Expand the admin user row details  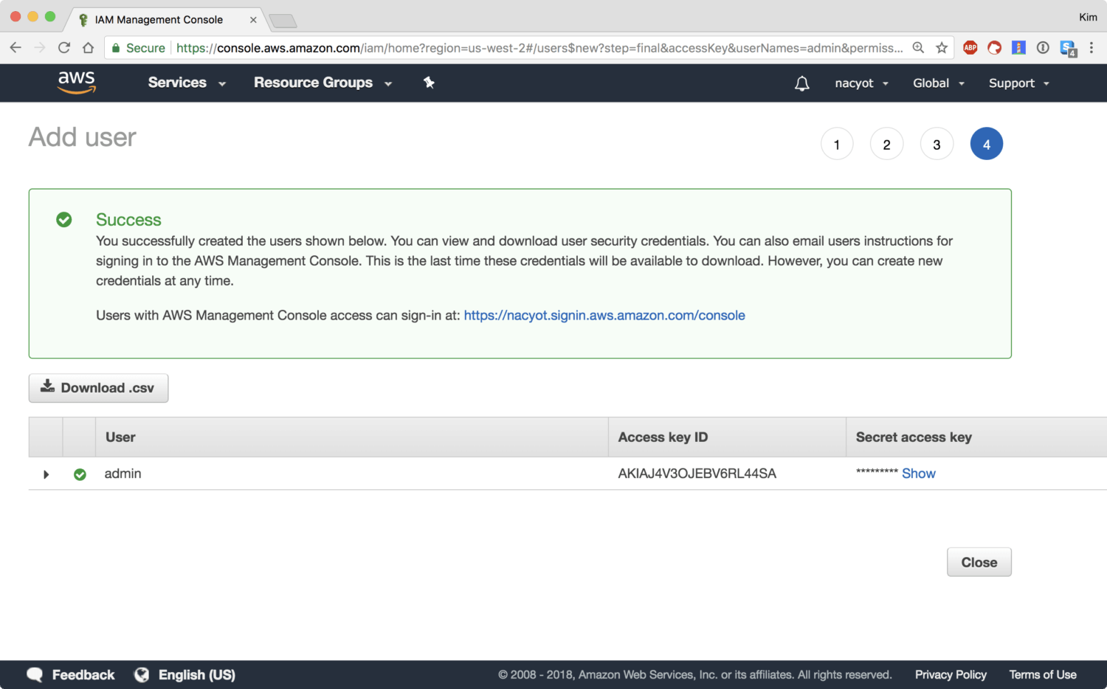[46, 474]
